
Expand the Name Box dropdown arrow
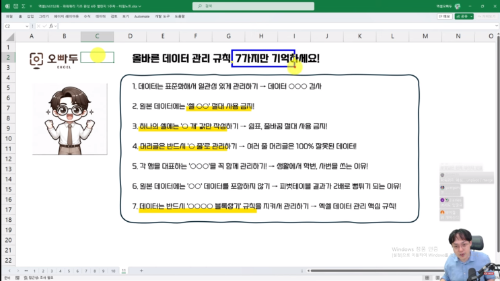point(27,26)
